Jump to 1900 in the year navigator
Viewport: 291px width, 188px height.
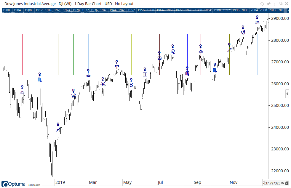tap(6, 10)
